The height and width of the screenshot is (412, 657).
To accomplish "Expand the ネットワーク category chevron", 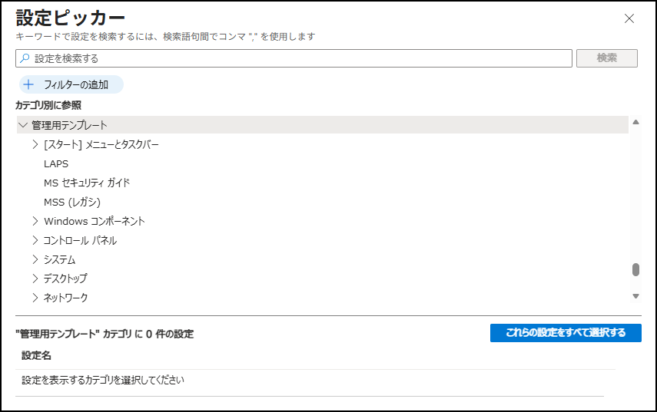I will (x=35, y=298).
